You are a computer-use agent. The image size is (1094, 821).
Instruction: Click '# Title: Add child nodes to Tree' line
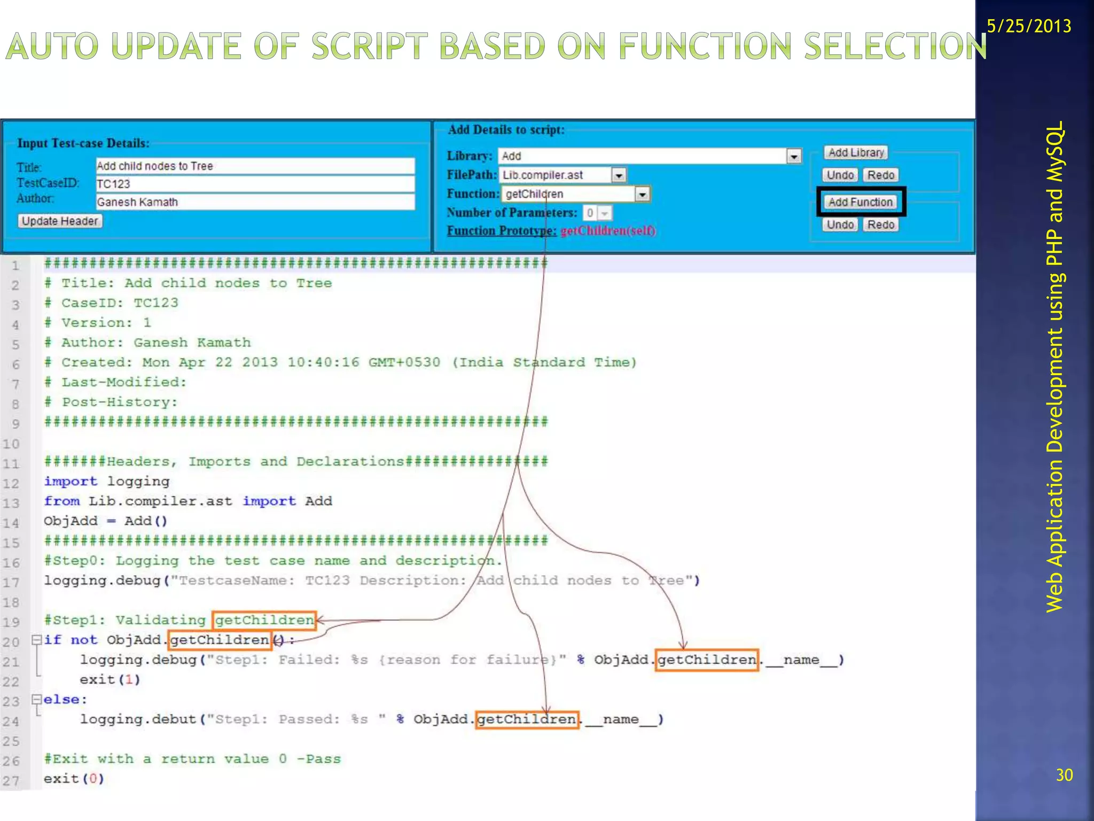tap(188, 283)
